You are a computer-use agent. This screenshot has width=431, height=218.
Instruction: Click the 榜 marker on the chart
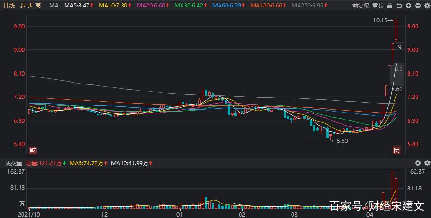396,150
